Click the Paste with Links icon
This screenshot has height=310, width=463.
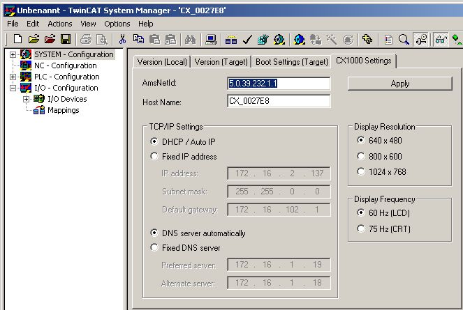[x=170, y=39]
